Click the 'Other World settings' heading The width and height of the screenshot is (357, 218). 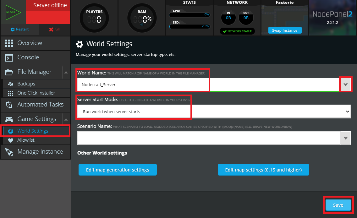pos(102,153)
